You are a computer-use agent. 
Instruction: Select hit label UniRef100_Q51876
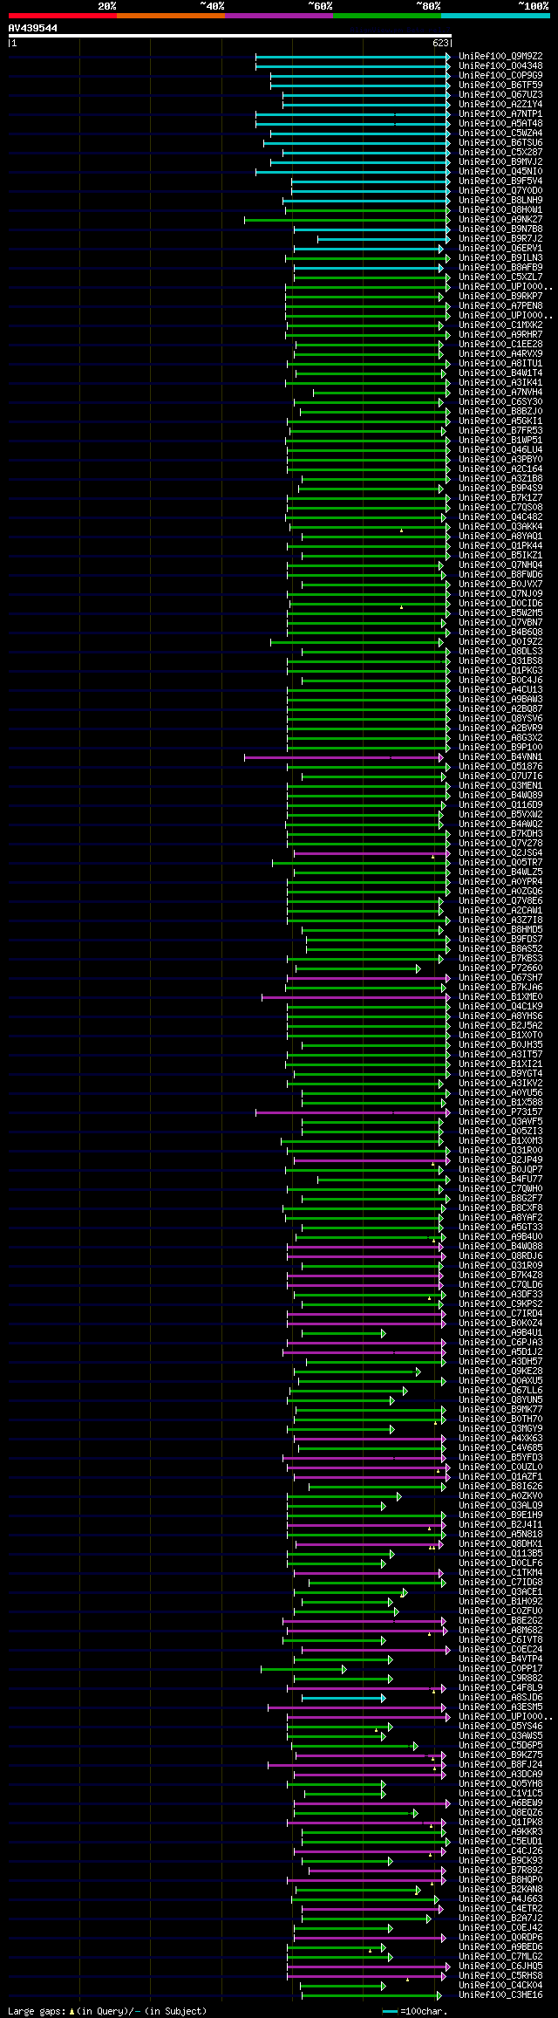(500, 767)
